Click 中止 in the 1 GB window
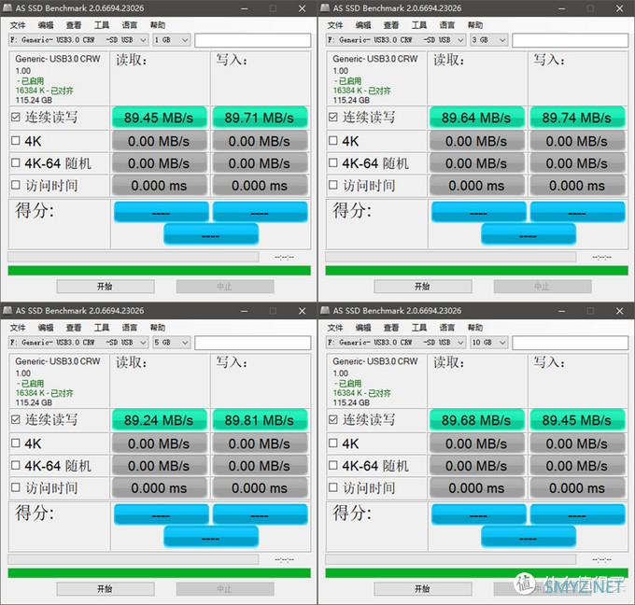The height and width of the screenshot is (605, 635). (x=225, y=287)
